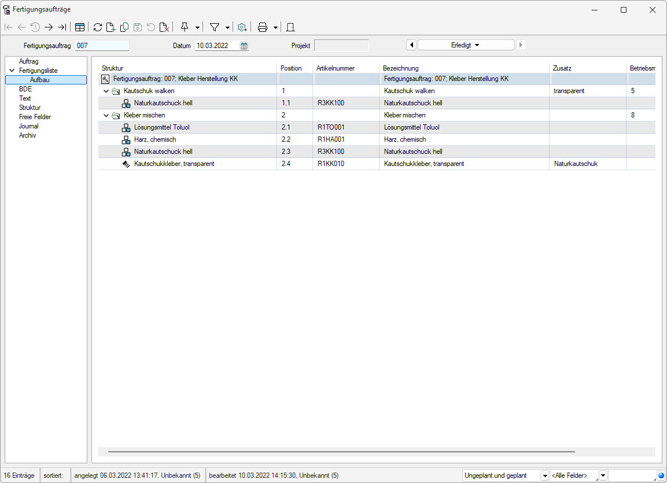Click the search field in the status bar
The width and height of the screenshot is (667, 483).
click(631, 475)
